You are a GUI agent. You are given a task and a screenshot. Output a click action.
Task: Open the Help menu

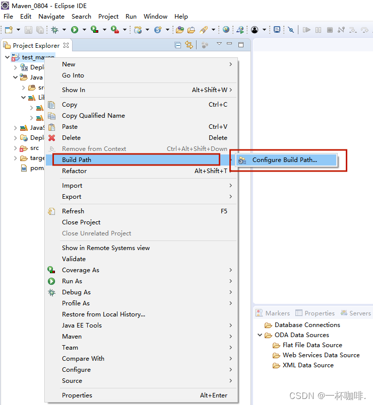(181, 17)
